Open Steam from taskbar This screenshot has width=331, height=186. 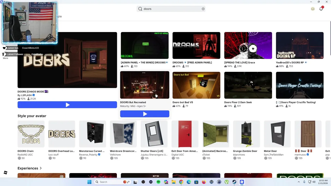234,182
